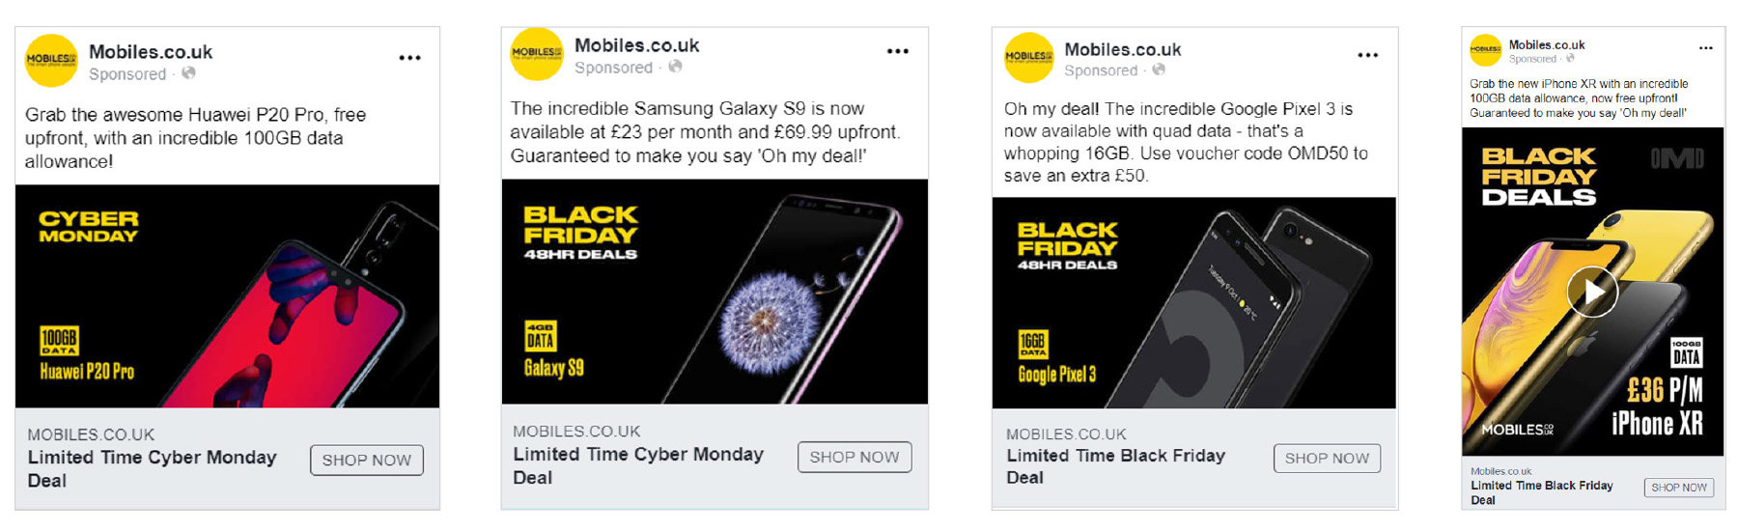Play the iPhone XR video ad
Image resolution: width=1738 pixels, height=531 pixels.
click(x=1591, y=291)
